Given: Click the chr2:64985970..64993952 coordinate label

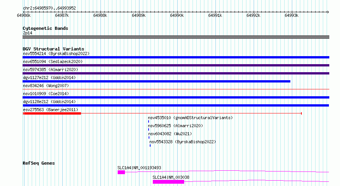Looking at the screenshot, I should [x=49, y=8].
